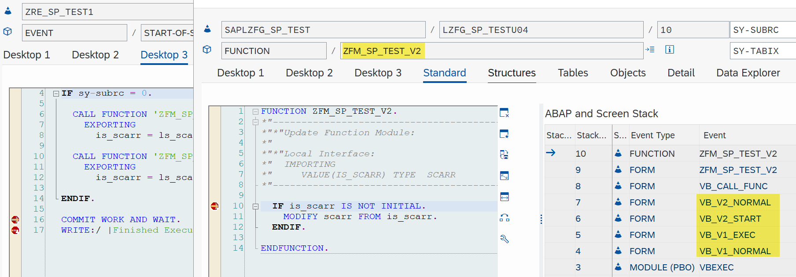This screenshot has width=796, height=277.
Task: Select Desktop 1 tab in left window
Action: pos(26,55)
